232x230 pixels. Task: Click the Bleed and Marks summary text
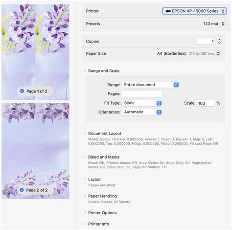(x=150, y=165)
